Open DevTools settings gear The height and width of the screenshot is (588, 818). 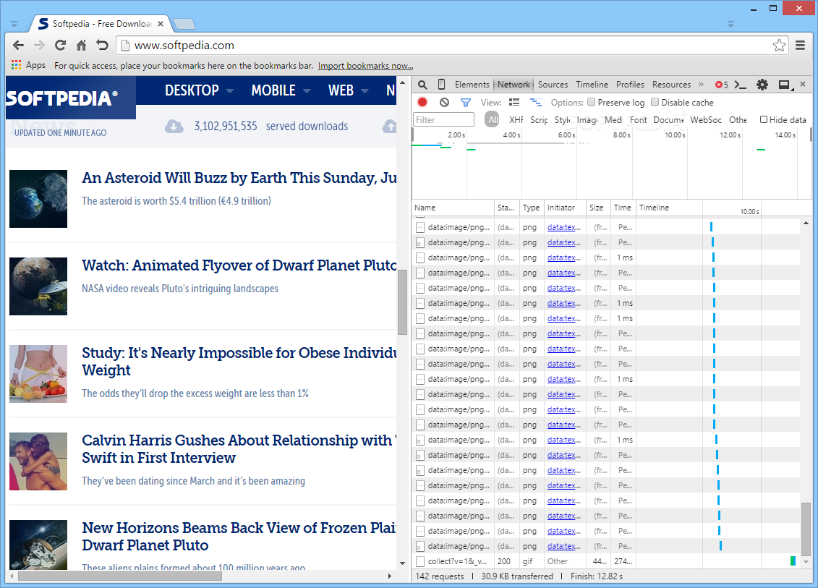[x=762, y=85]
